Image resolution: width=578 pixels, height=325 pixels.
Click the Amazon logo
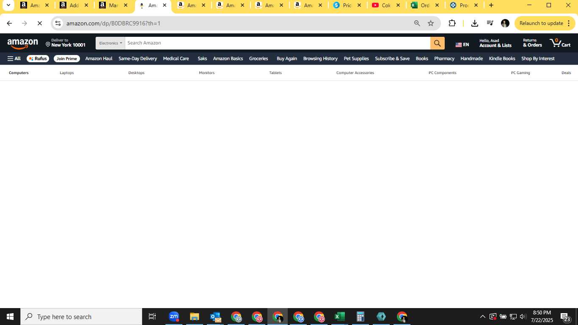(x=23, y=44)
